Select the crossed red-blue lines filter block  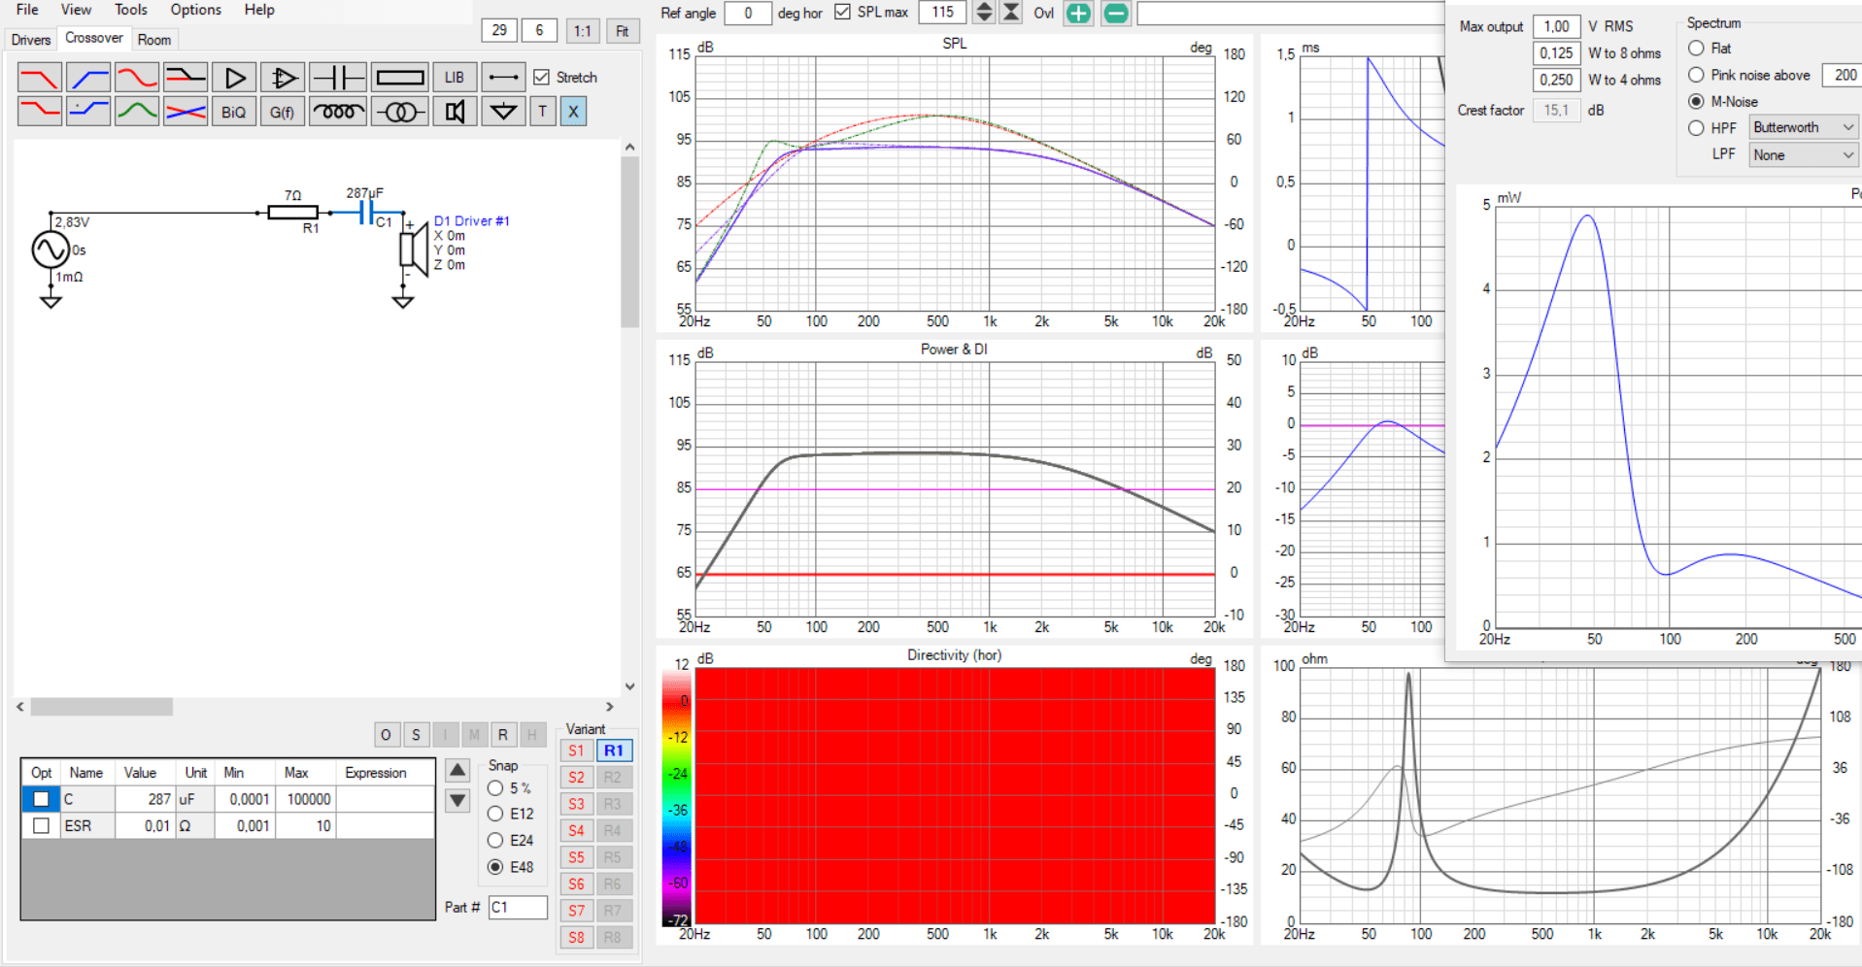pyautogui.click(x=186, y=112)
